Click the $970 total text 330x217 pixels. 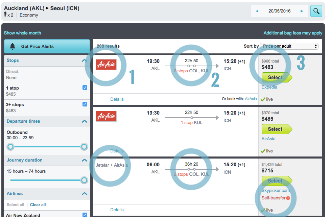tap(270, 113)
